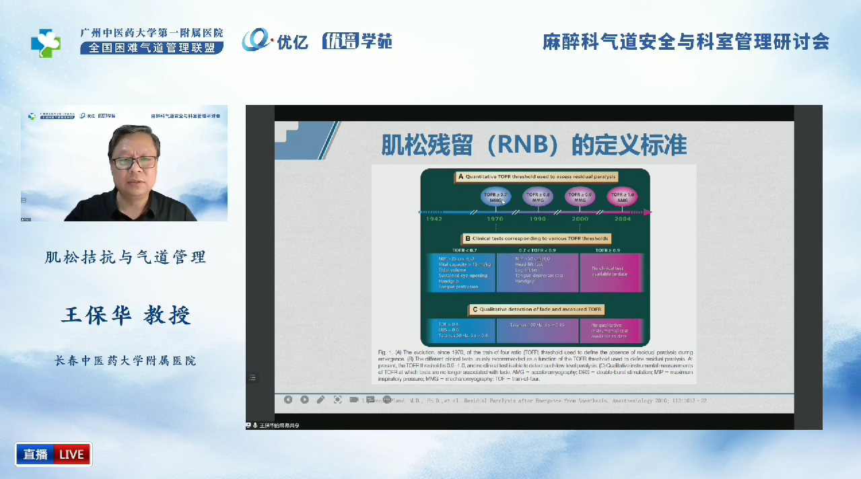The width and height of the screenshot is (861, 479).
Task: Click the 'Tetanus 100 Hz' box in panel C
Action: (538, 332)
